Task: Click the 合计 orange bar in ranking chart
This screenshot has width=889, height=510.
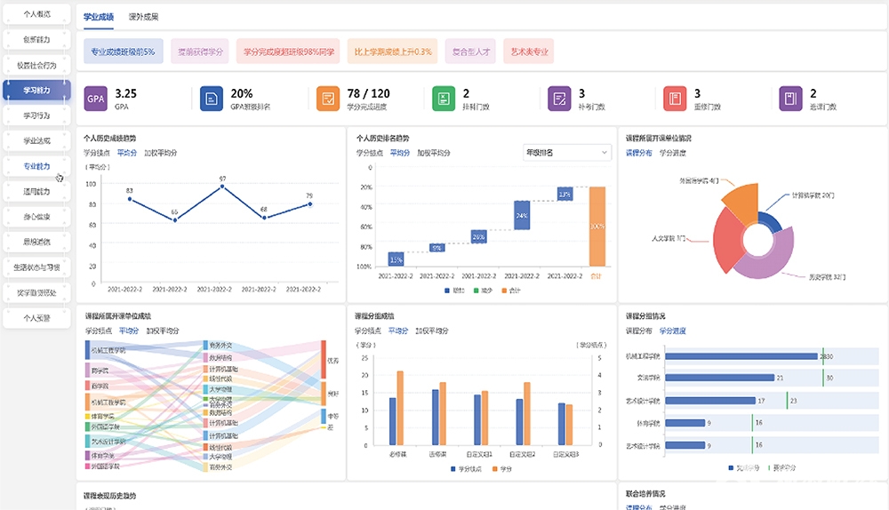Action: pos(597,226)
